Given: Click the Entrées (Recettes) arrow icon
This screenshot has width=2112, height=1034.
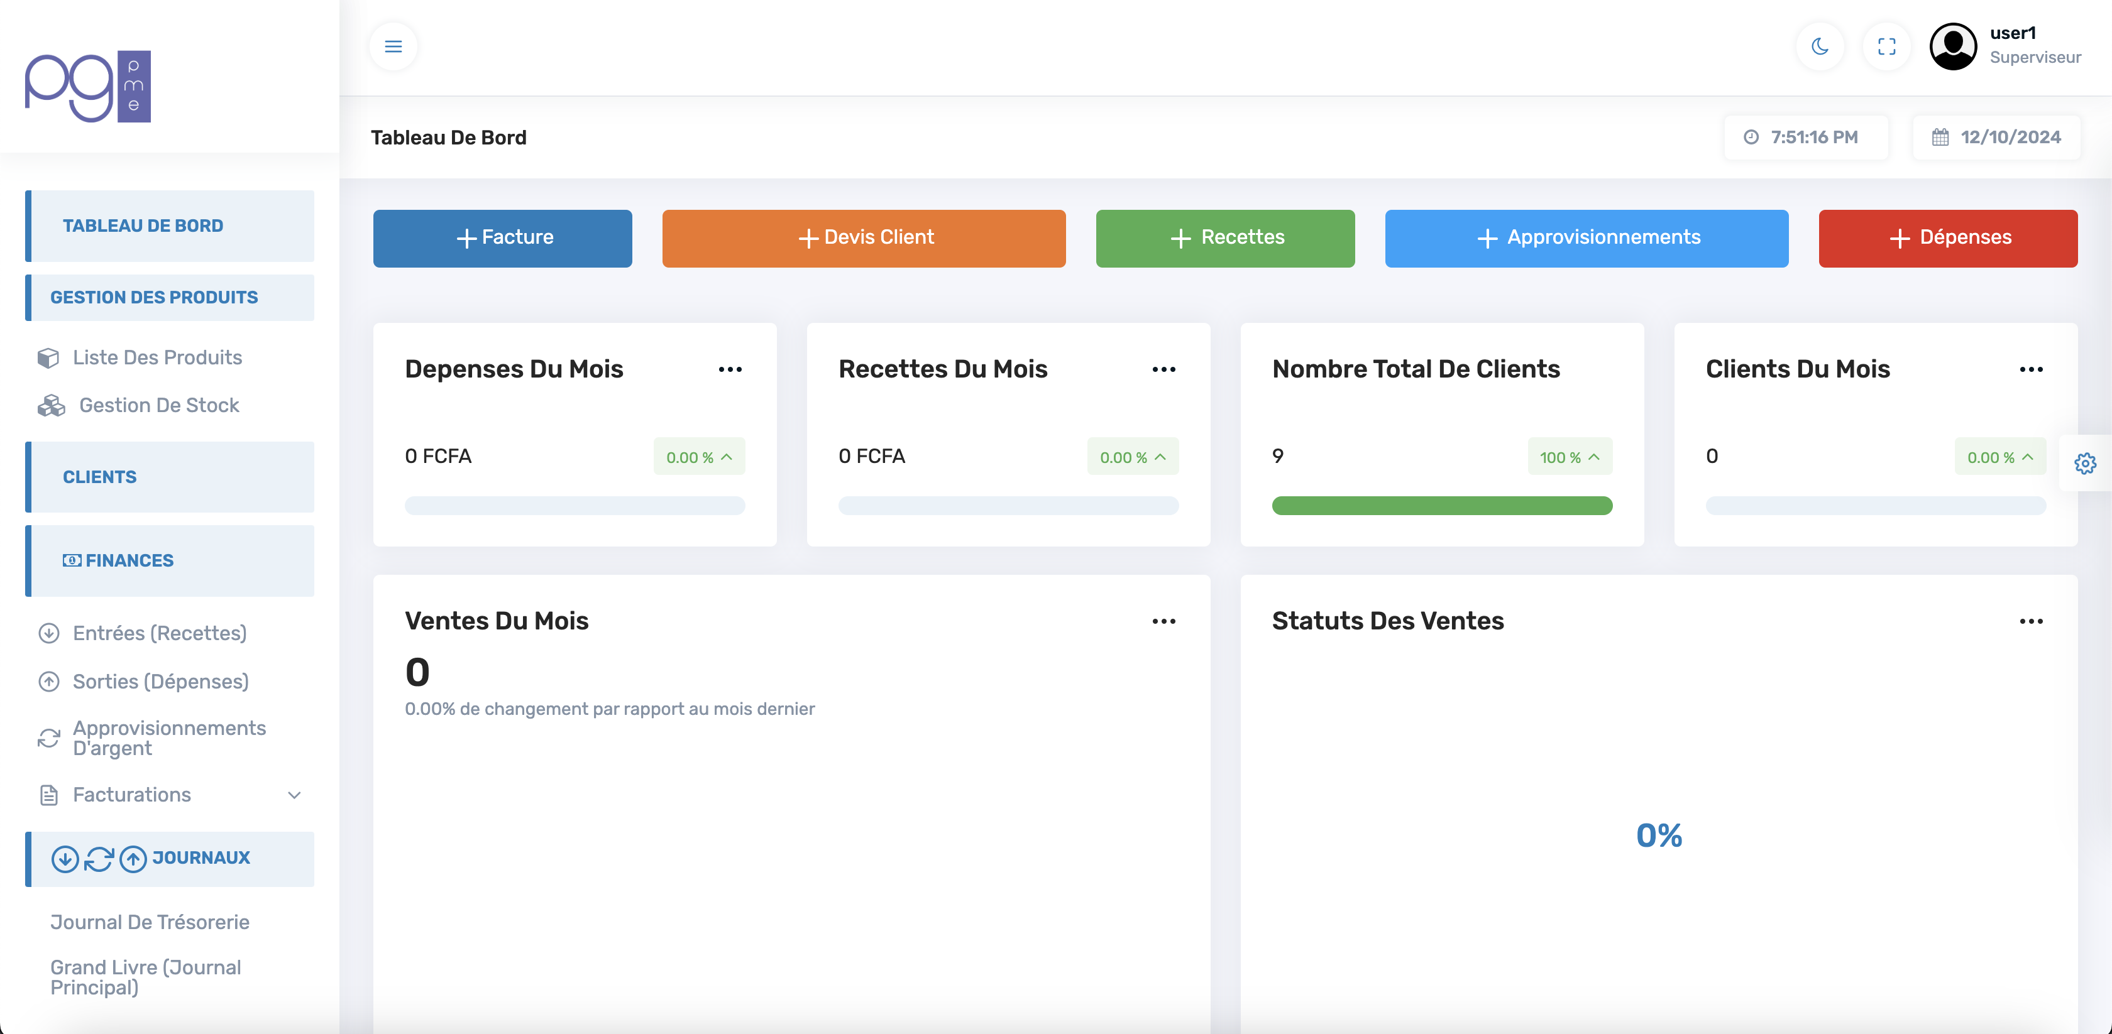Looking at the screenshot, I should click(48, 633).
